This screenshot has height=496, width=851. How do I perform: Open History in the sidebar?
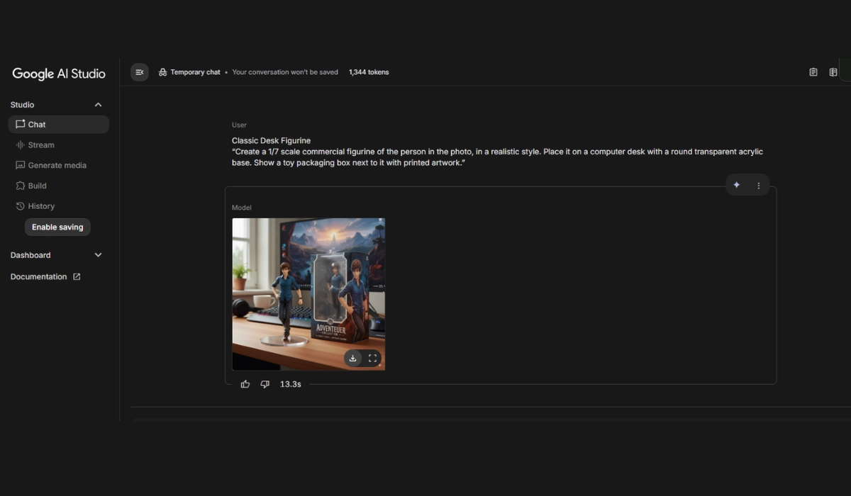(x=41, y=206)
